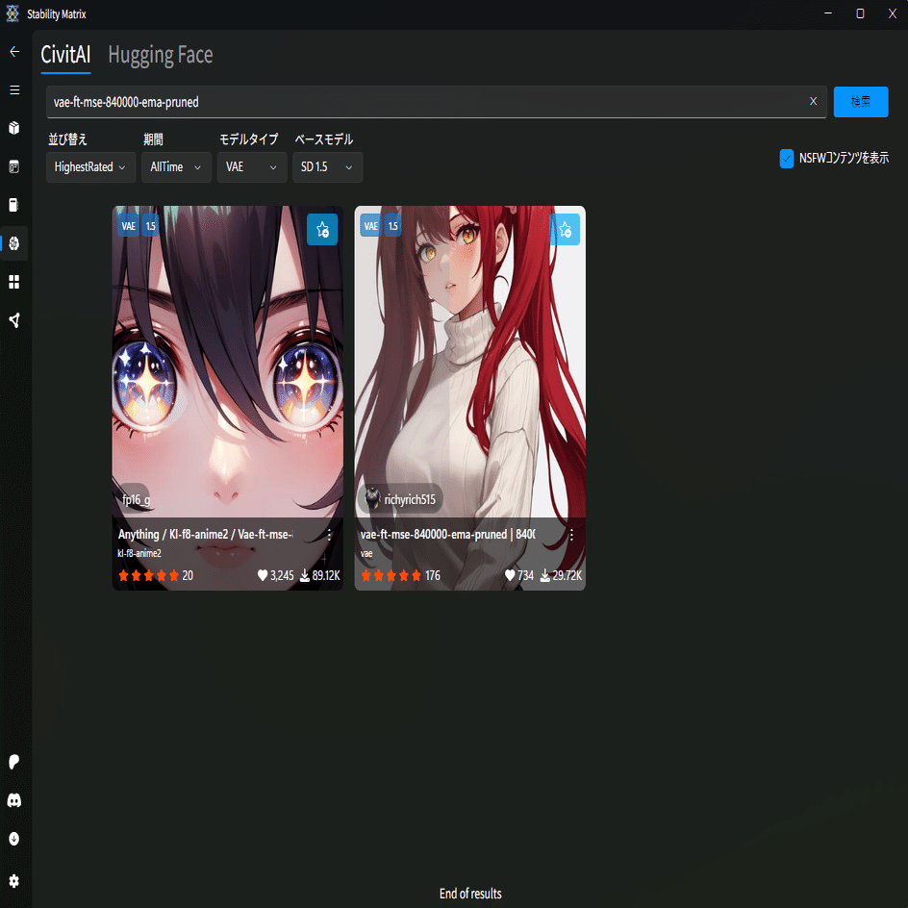The height and width of the screenshot is (908, 908).
Task: Click the richyrich515 author badge
Action: point(399,498)
